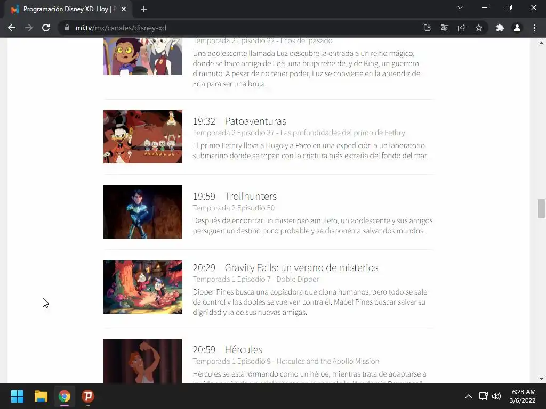Image resolution: width=546 pixels, height=409 pixels.
Task: Close the Programación Disney XD tab
Action: (x=124, y=9)
